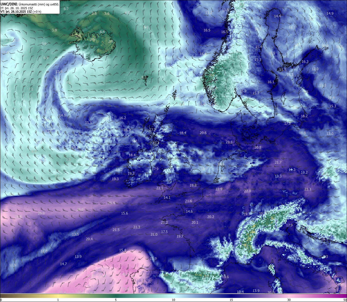Image resolution: width=347 pixels, height=302 pixels.
Task: Click the 14.4 value label
Action: (x=277, y=16)
